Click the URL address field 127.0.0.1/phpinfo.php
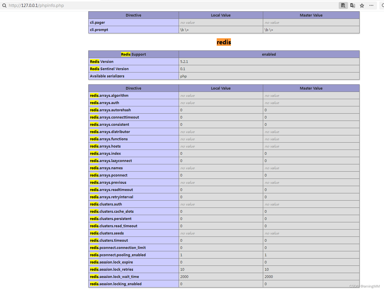Viewport: 384px width, 291px height. coord(36,6)
